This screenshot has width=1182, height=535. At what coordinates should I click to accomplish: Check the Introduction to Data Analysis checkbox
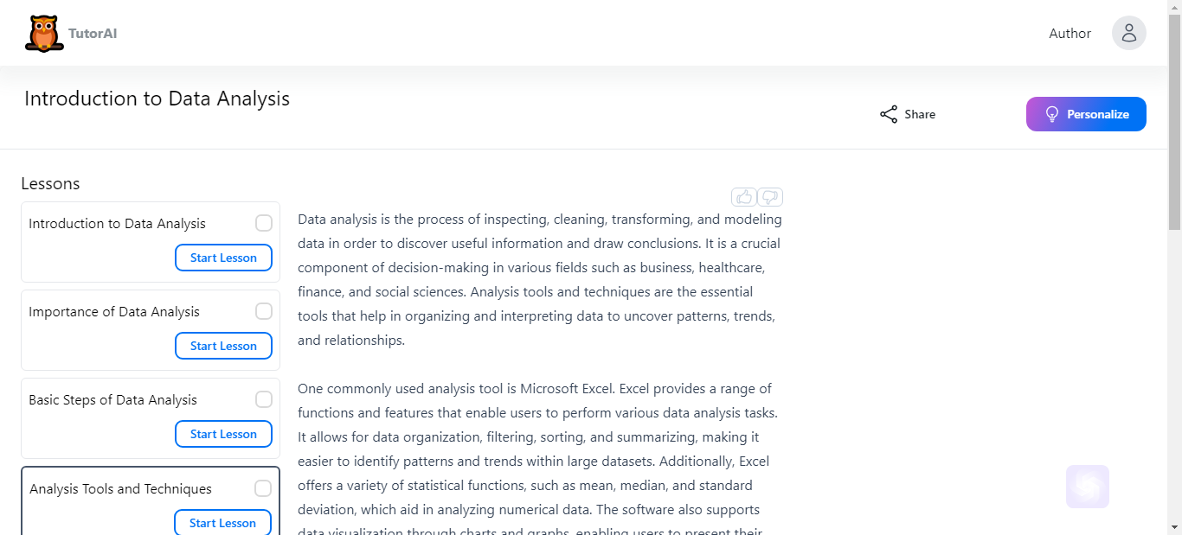point(264,223)
